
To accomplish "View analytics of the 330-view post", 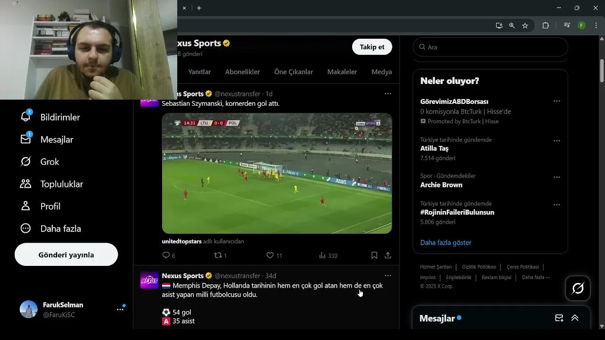I will [x=328, y=255].
